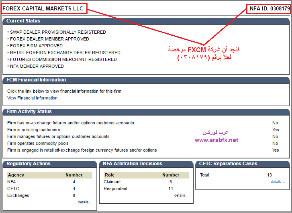Click the Number column header in Regulatory Actions
This screenshot has height=213, width=292.
[x=74, y=175]
